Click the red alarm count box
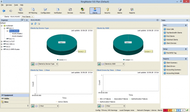Image resolution: width=190 pixels, height=112 pixels. pyautogui.click(x=165, y=110)
